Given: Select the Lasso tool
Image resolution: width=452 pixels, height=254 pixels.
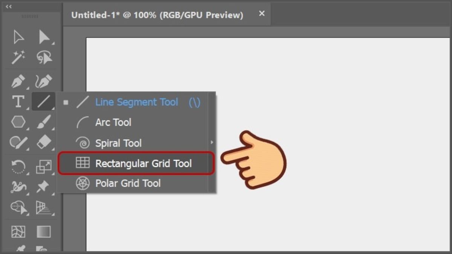Looking at the screenshot, I should [x=44, y=57].
